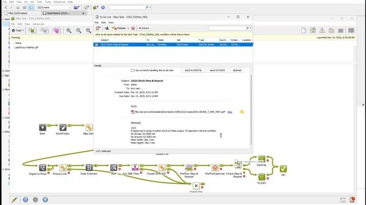Click the Release button in To Do List toolbar
Screen dimensions: 366x205
tap(120, 28)
